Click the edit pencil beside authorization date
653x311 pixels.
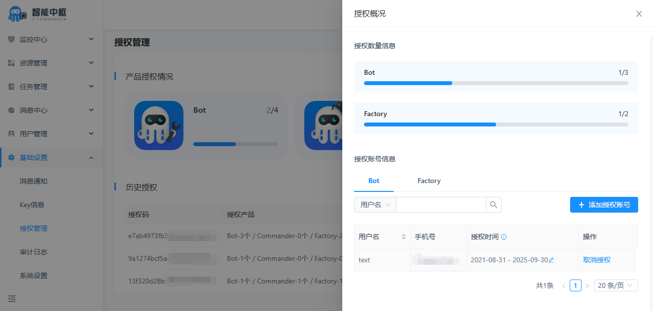click(x=551, y=260)
